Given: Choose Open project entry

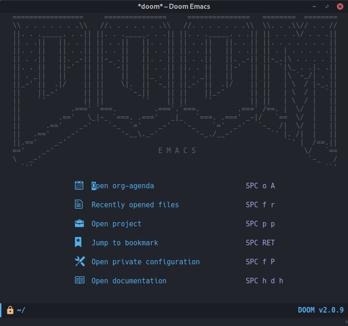Looking at the screenshot, I should click(x=116, y=224).
